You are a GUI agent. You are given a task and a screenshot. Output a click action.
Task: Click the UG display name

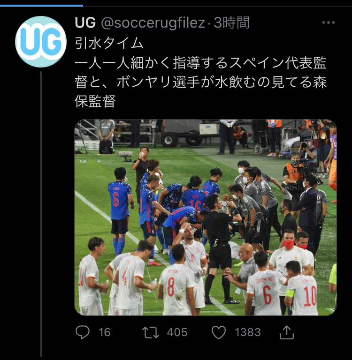pyautogui.click(x=85, y=22)
